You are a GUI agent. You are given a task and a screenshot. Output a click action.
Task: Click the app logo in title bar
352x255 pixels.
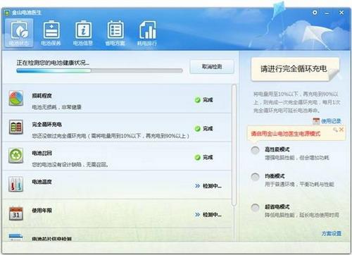7,13
